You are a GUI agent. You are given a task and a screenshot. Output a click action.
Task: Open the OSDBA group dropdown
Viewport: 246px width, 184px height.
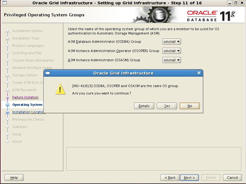click(x=172, y=42)
